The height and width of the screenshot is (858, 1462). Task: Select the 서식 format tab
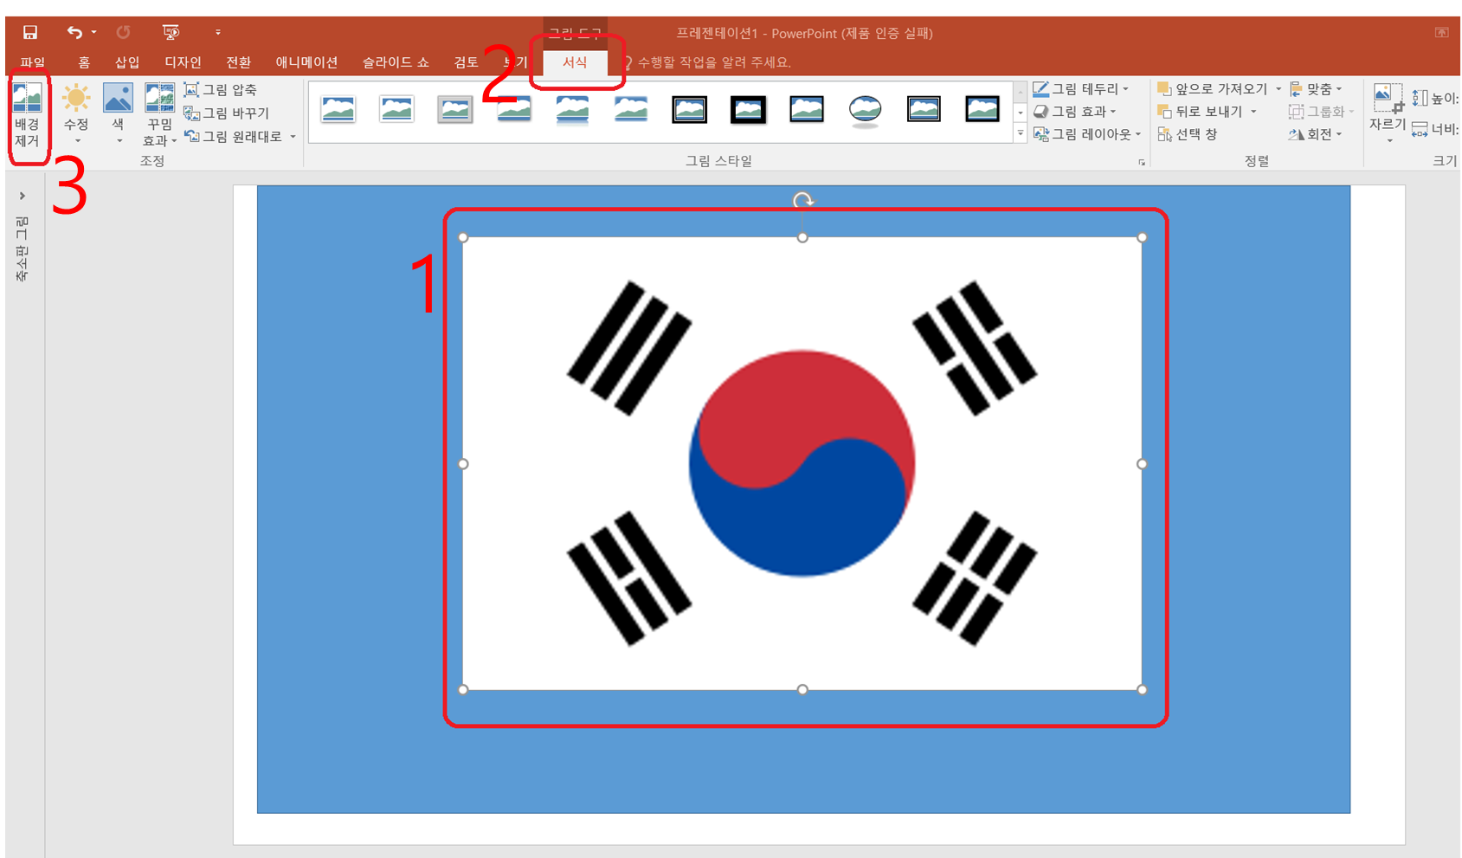tap(575, 62)
